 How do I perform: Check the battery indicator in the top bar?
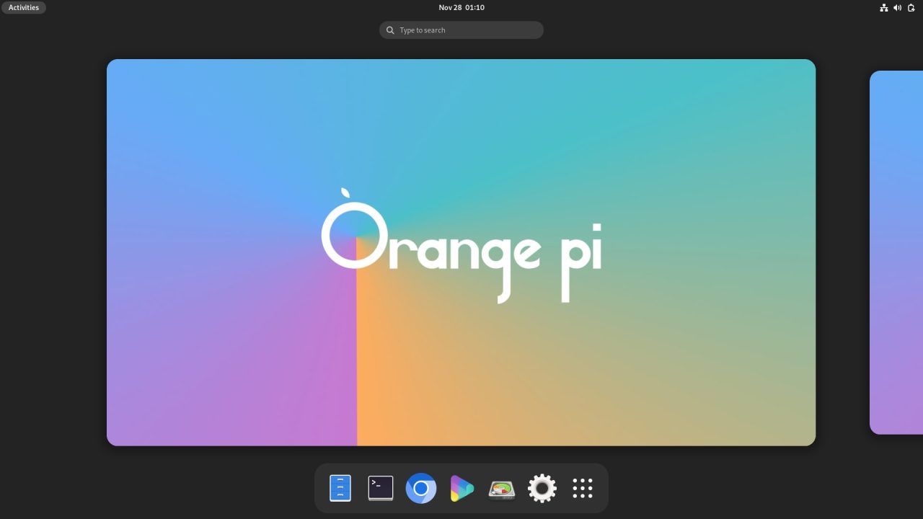(910, 7)
